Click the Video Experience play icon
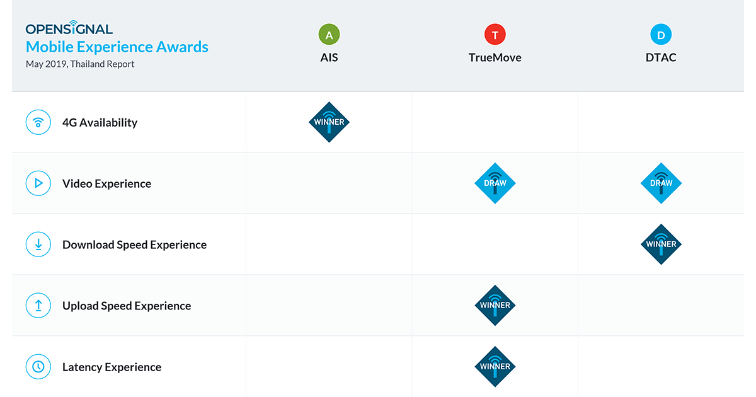Viewport: 756px width, 397px height. click(38, 183)
